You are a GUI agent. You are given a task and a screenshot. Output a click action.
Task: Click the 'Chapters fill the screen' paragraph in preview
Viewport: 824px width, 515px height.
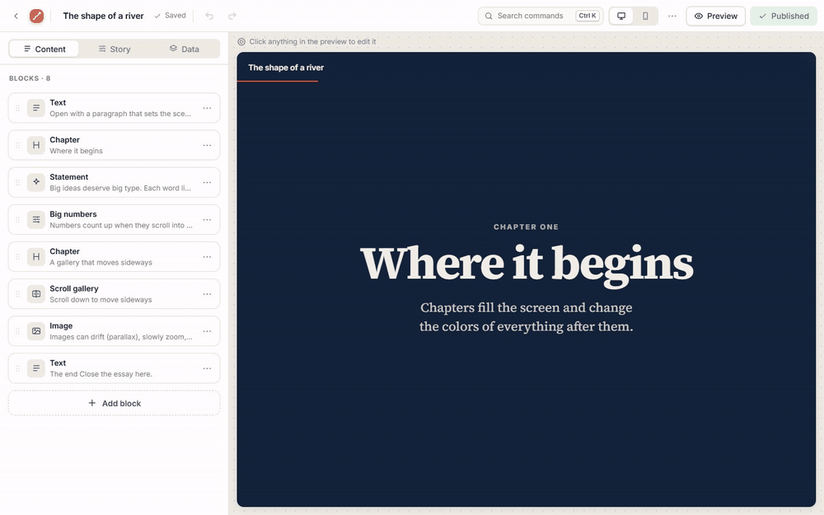pyautogui.click(x=526, y=317)
